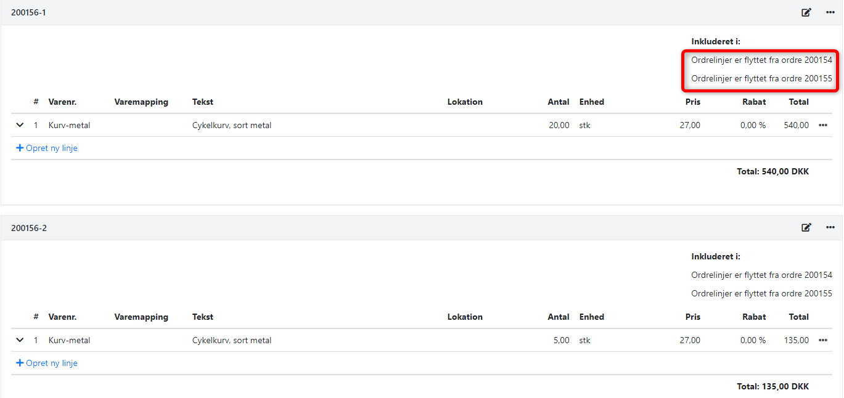
Task: Click the Varenr. column header in 200156-1
Action: point(62,102)
